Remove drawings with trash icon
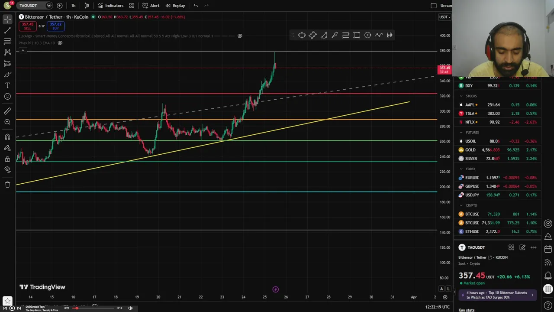The width and height of the screenshot is (554, 312). pyautogui.click(x=7, y=185)
